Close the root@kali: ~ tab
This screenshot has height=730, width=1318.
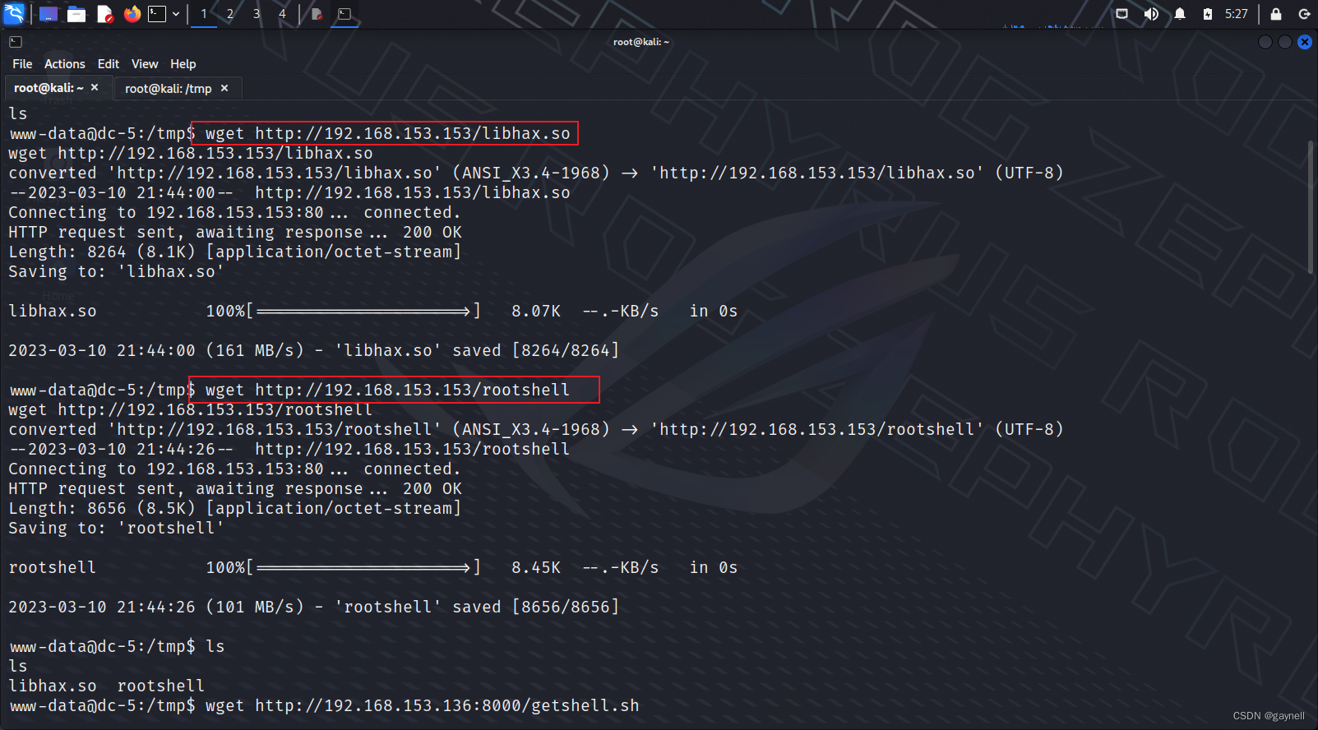tap(95, 87)
